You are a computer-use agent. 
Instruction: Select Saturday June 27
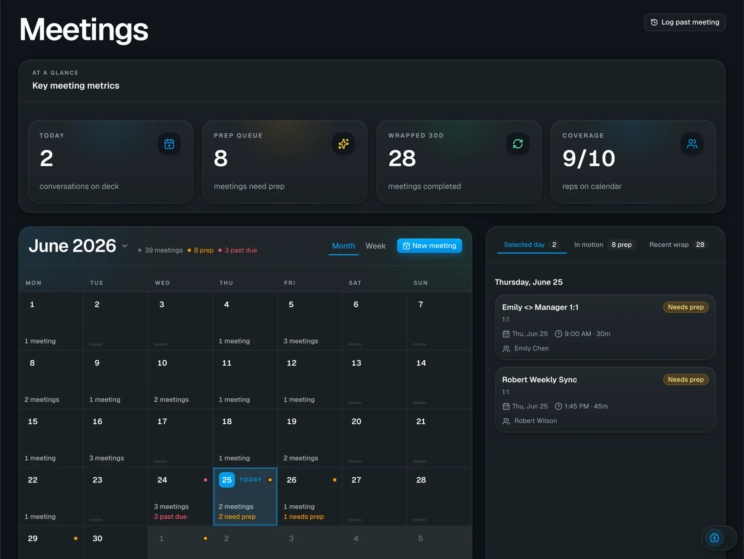[374, 497]
